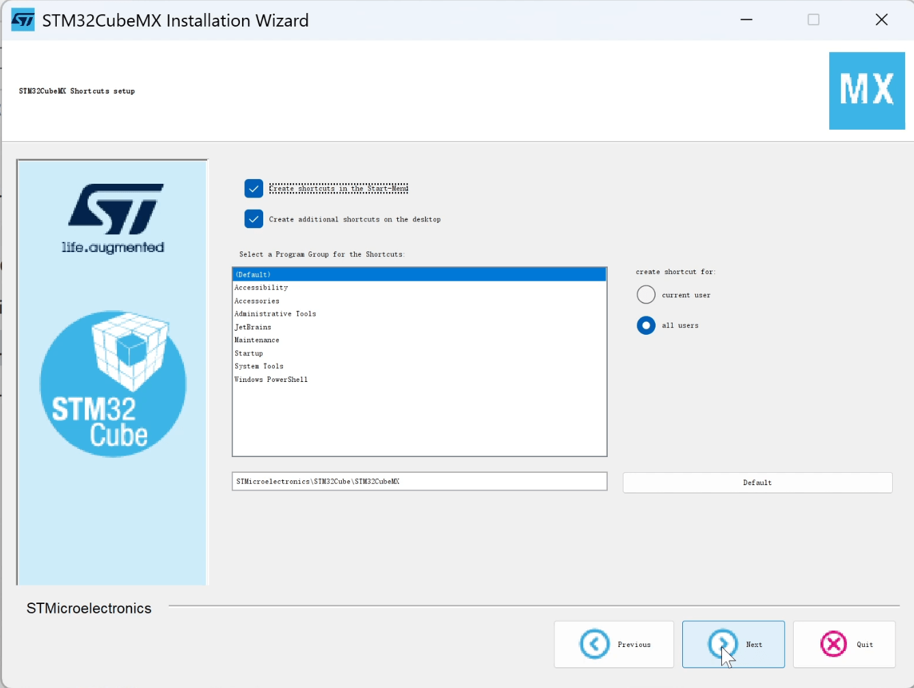Select the current user radio option
The height and width of the screenshot is (688, 914).
coord(646,295)
